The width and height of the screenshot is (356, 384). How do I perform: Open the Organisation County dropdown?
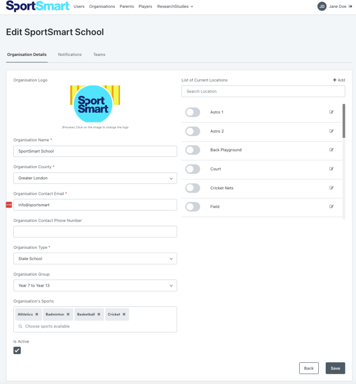point(95,178)
